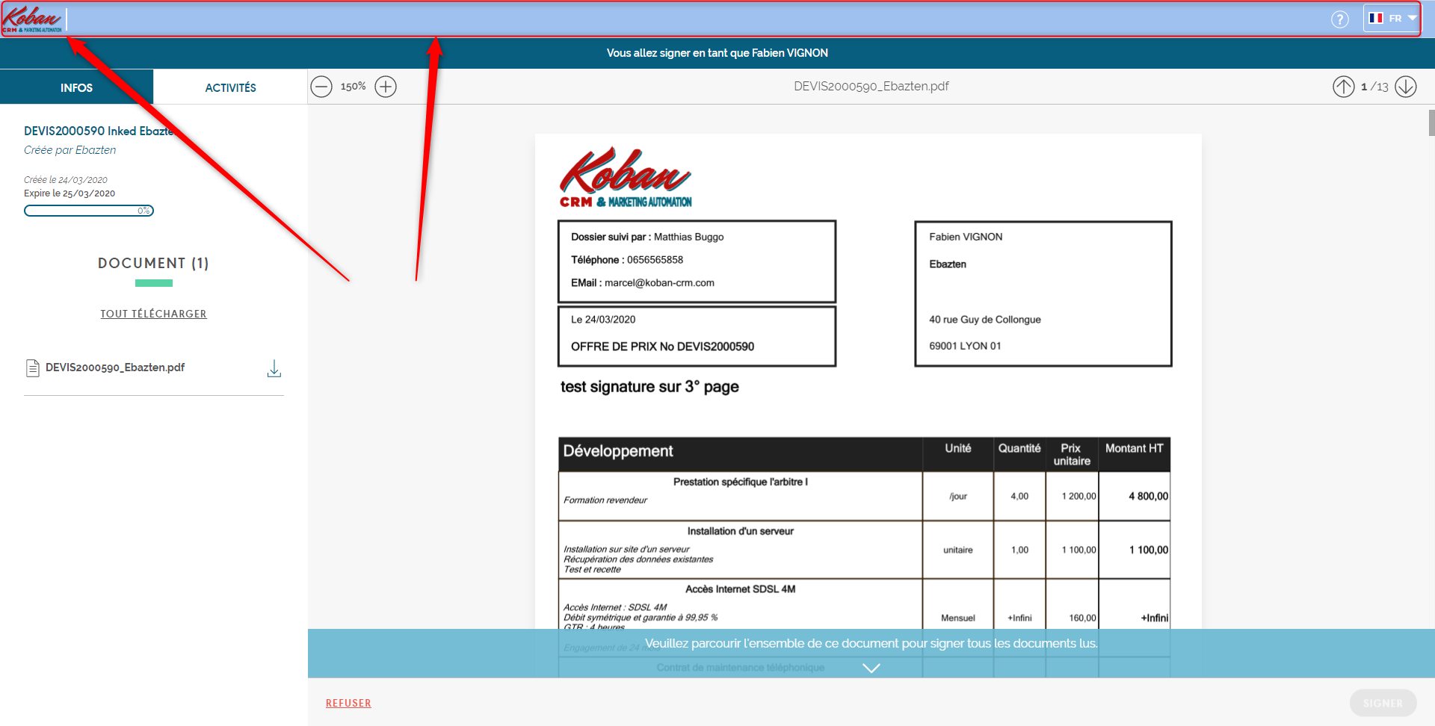1435x726 pixels.
Task: Click the SIGNER button
Action: 1383,703
